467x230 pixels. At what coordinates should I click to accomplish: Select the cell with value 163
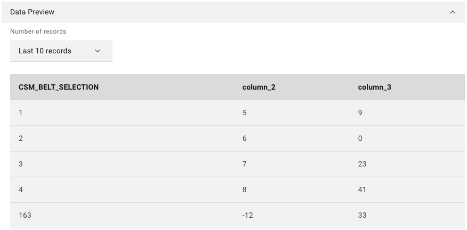(x=25, y=215)
